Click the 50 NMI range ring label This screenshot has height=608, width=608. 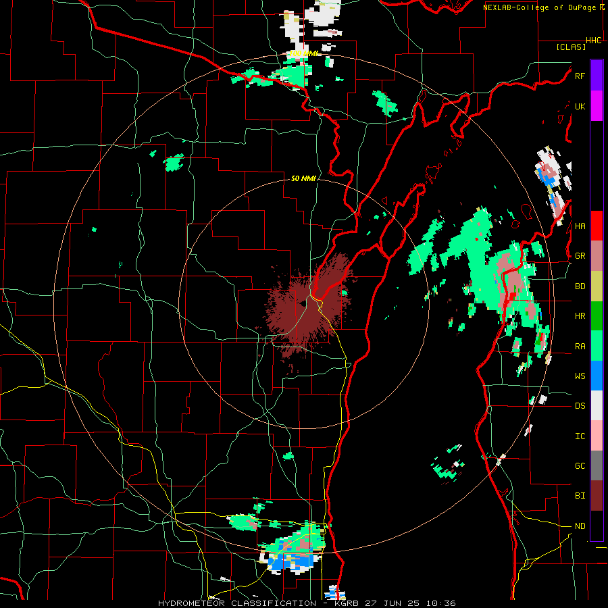(303, 178)
